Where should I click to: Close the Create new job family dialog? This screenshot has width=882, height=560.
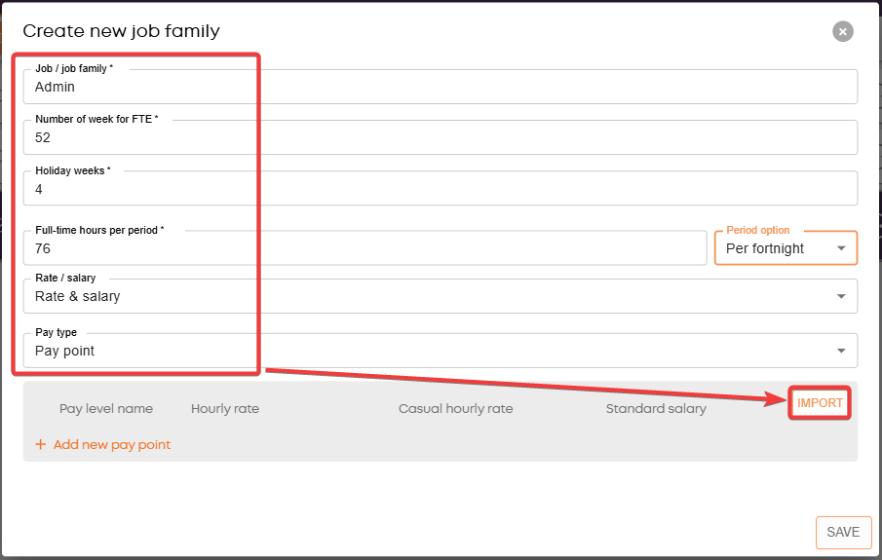point(843,31)
